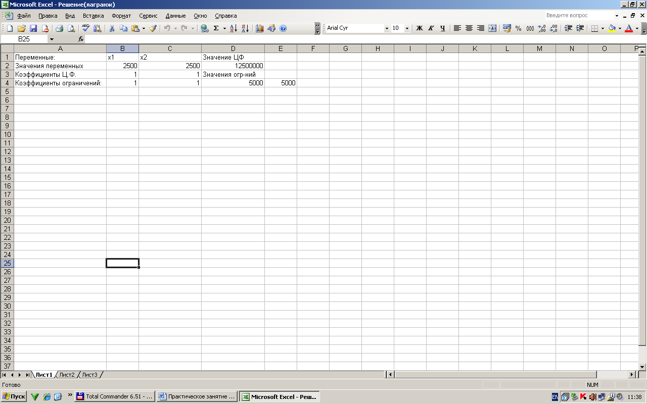The image size is (647, 404).
Task: Toggle italic formatting (К)
Action: [x=431, y=28]
